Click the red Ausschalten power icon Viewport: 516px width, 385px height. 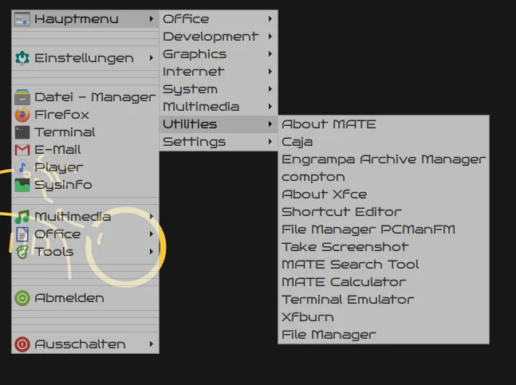click(22, 344)
